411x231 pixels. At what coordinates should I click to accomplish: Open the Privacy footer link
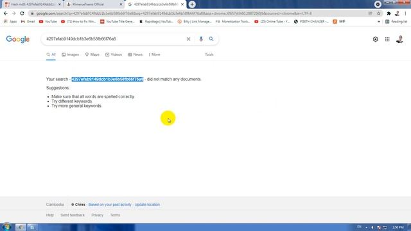97,215
